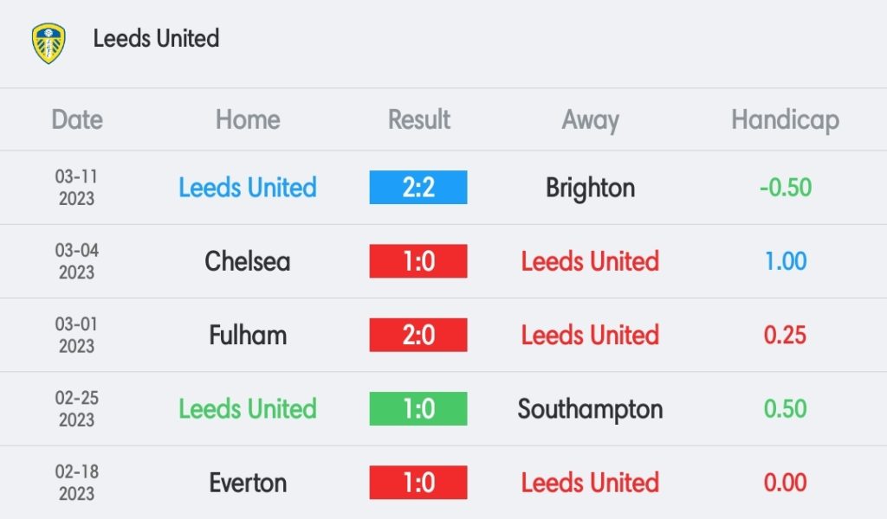Screen dimensions: 887x519
Task: Click the blue Leeds United home link
Action: (x=248, y=188)
